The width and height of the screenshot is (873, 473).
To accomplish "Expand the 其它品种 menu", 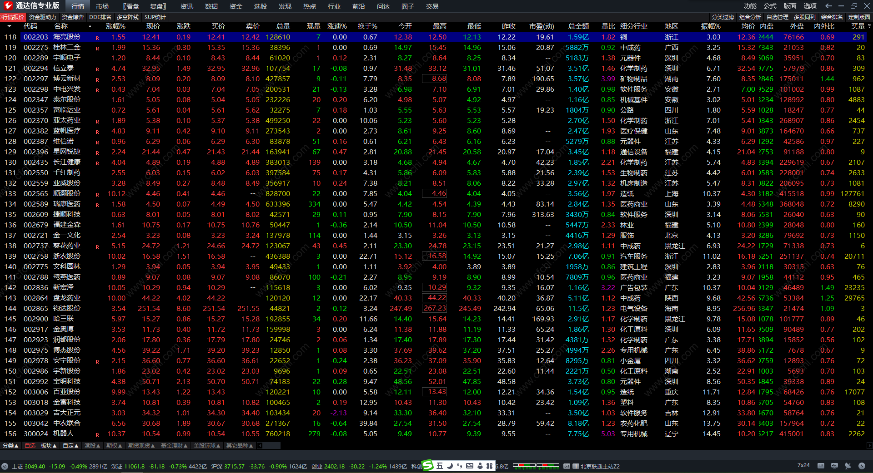I will coord(239,446).
